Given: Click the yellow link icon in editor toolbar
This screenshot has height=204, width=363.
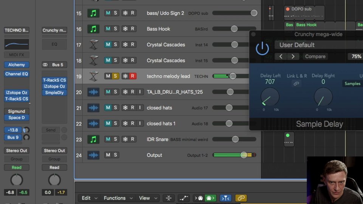Looking at the screenshot, I should pyautogui.click(x=241, y=198).
